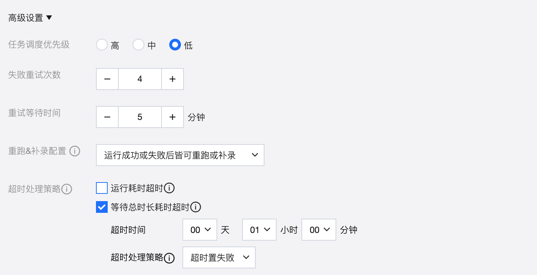Open the timeout hours (小时) dropdown
This screenshot has height=275, width=537.
pos(259,230)
